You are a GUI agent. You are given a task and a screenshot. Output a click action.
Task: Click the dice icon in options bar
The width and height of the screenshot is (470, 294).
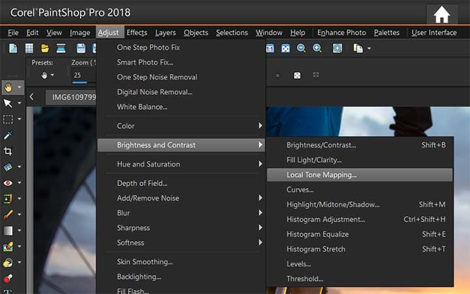(297, 75)
